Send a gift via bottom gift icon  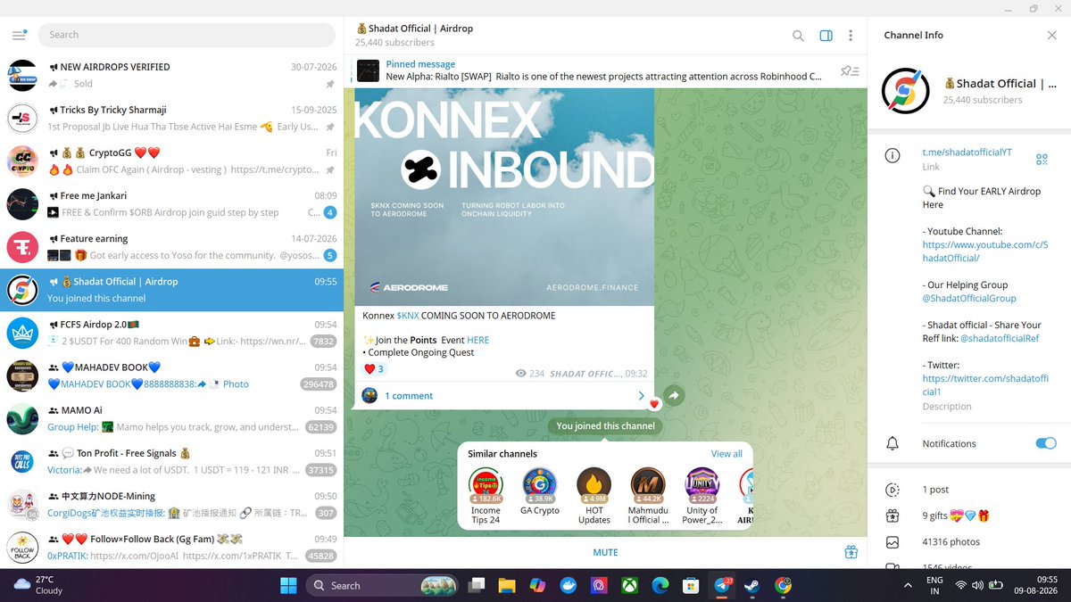coord(851,552)
